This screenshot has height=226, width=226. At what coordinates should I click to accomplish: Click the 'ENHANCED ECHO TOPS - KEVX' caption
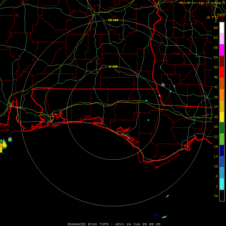tap(96, 224)
